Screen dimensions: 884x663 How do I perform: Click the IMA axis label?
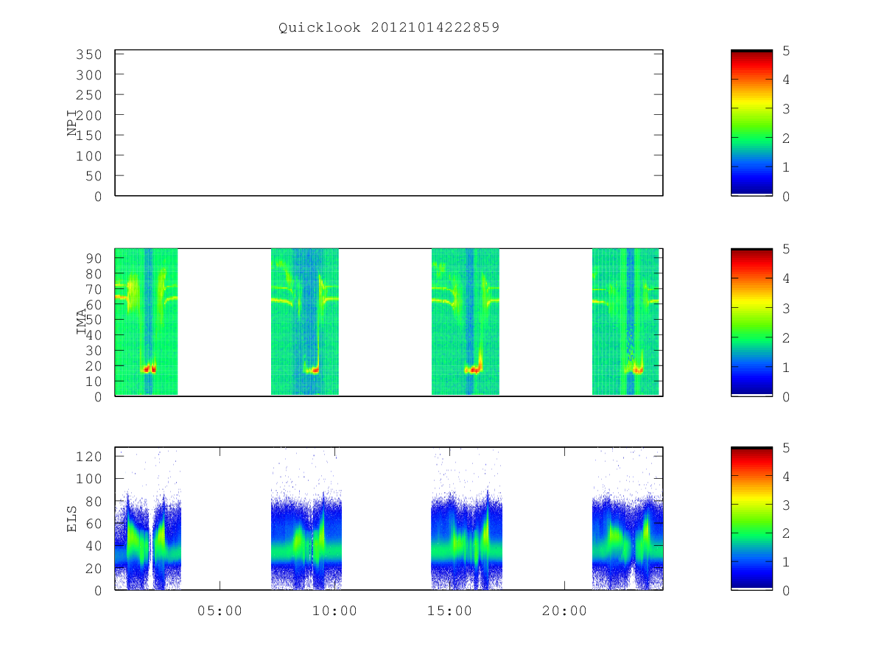82,322
